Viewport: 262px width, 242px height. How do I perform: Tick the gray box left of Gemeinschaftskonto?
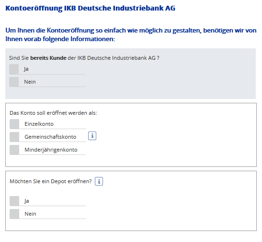point(14,137)
